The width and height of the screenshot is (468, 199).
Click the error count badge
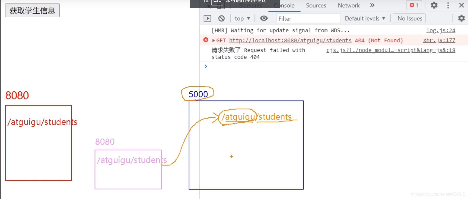[414, 5]
